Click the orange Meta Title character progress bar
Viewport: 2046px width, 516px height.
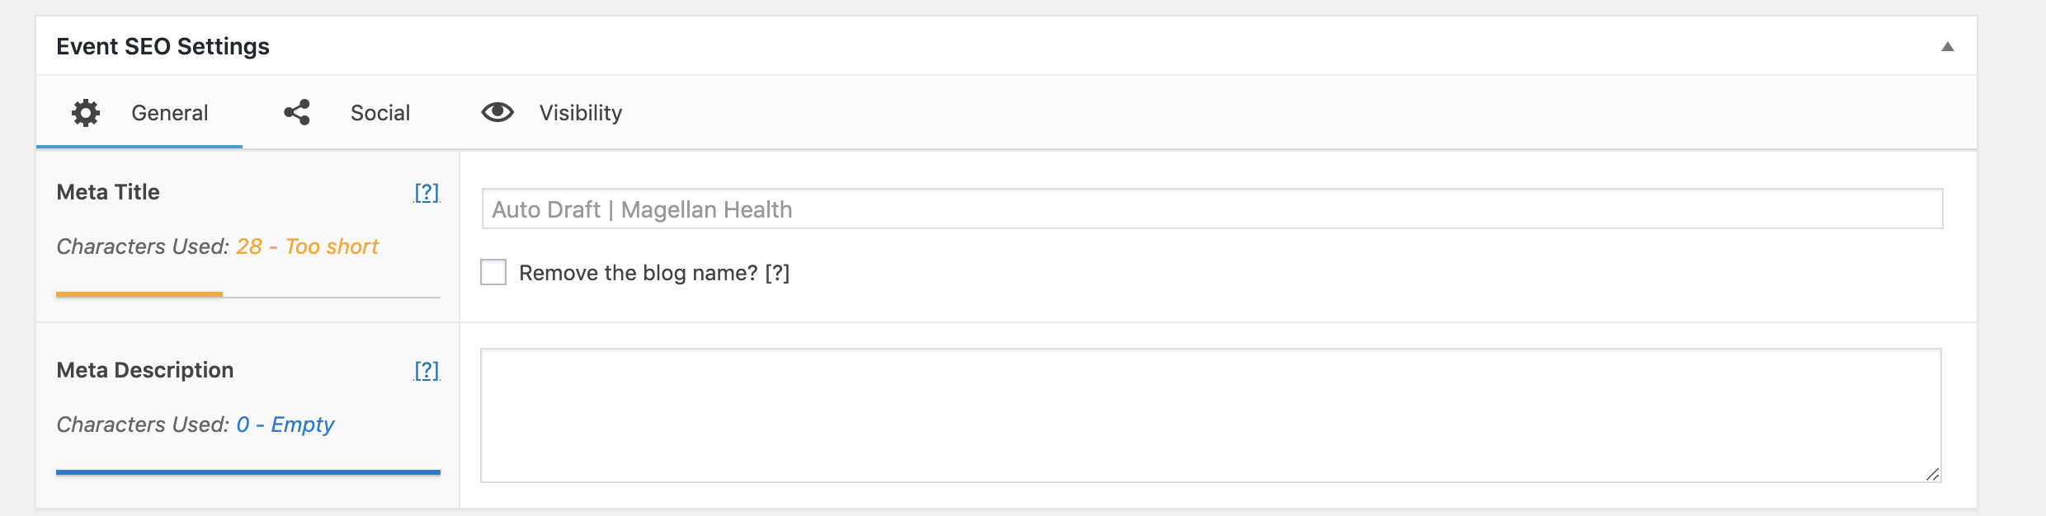[x=139, y=293]
